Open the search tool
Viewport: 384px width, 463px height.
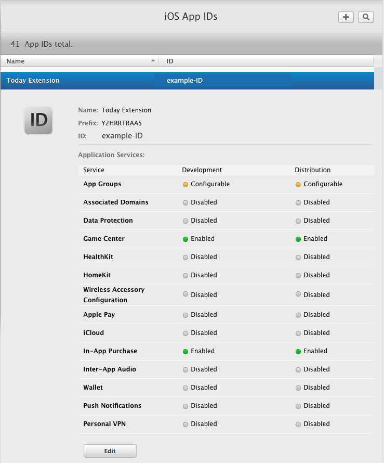pyautogui.click(x=366, y=17)
